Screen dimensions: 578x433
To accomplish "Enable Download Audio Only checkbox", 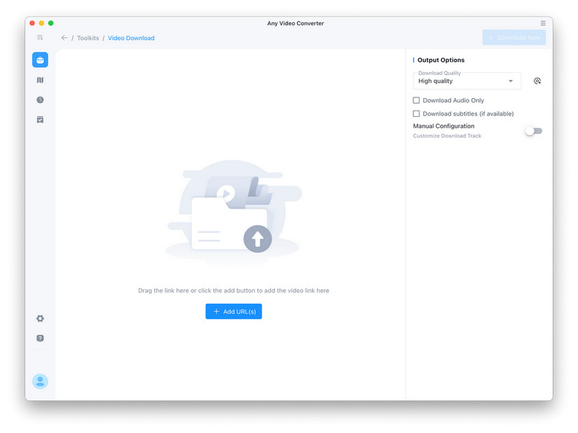I will [416, 100].
